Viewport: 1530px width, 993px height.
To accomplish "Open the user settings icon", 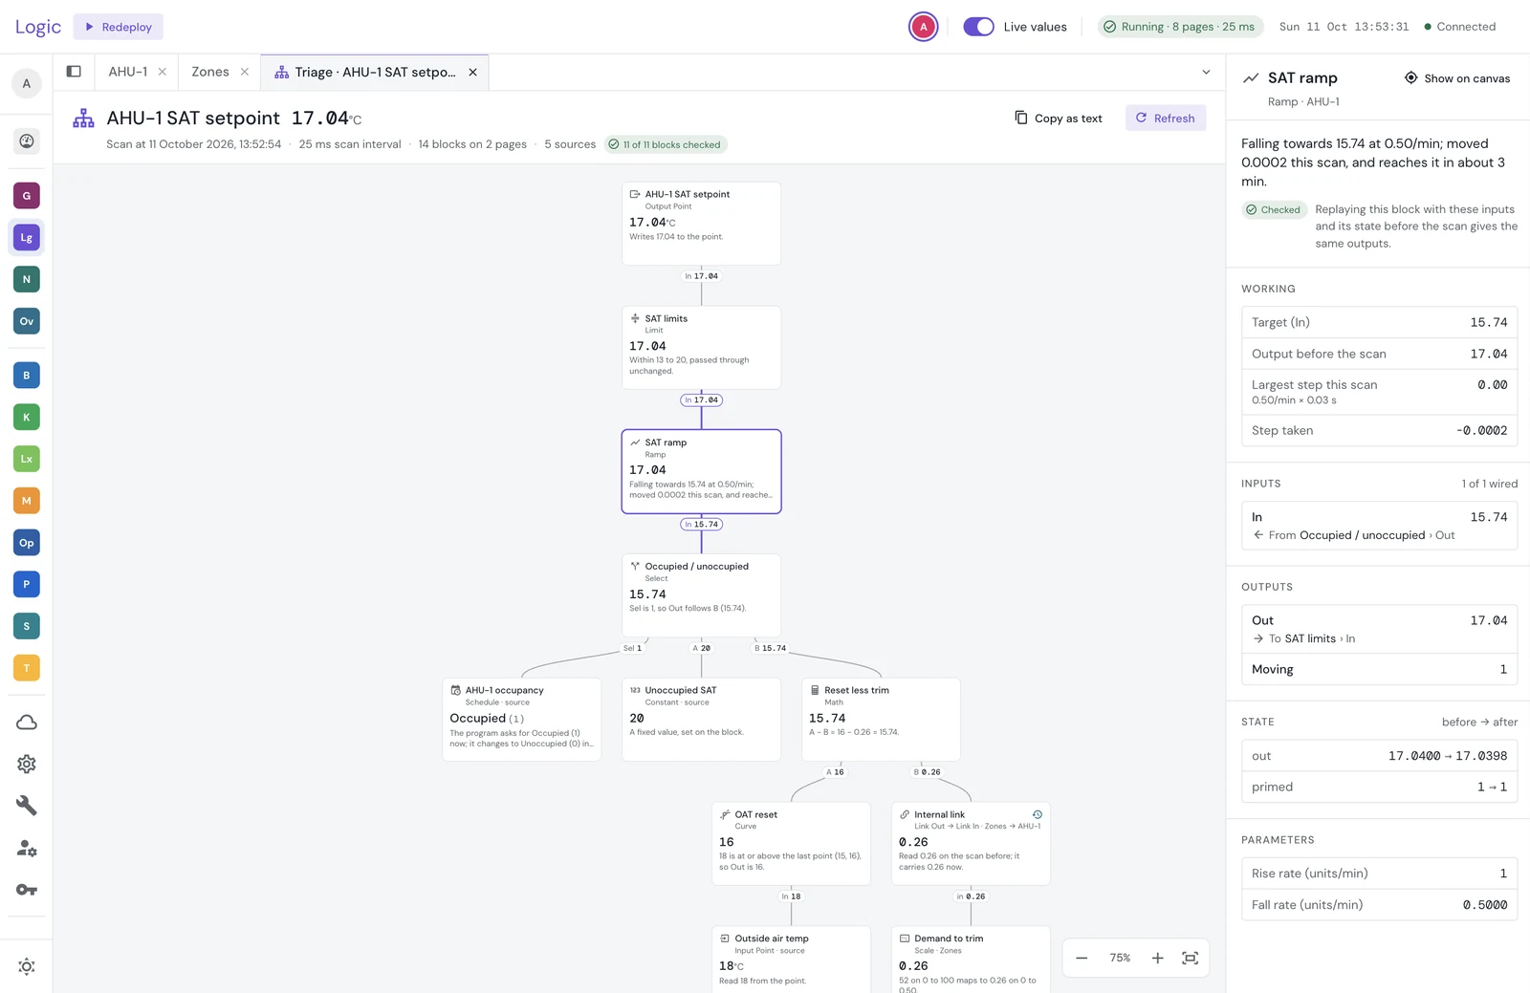I will 27,848.
